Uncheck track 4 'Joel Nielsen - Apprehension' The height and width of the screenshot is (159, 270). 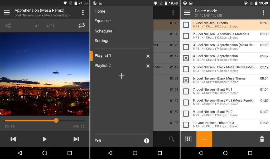point(186,58)
